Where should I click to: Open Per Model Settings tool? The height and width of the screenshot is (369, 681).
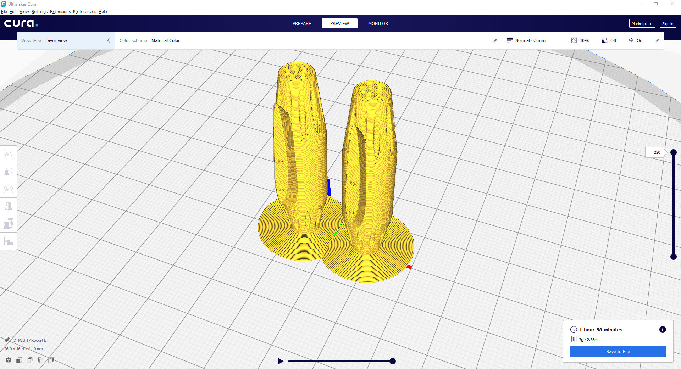click(x=9, y=224)
